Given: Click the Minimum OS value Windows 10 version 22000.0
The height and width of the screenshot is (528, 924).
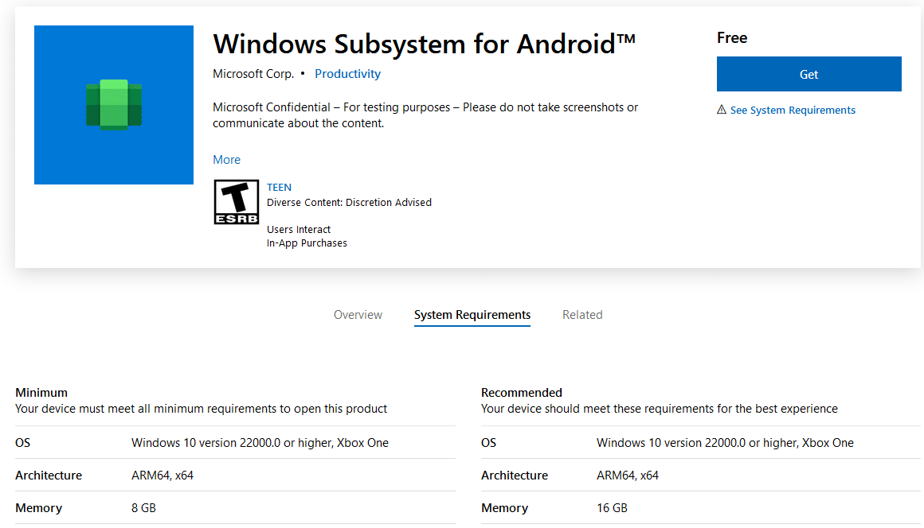Looking at the screenshot, I should (x=260, y=443).
